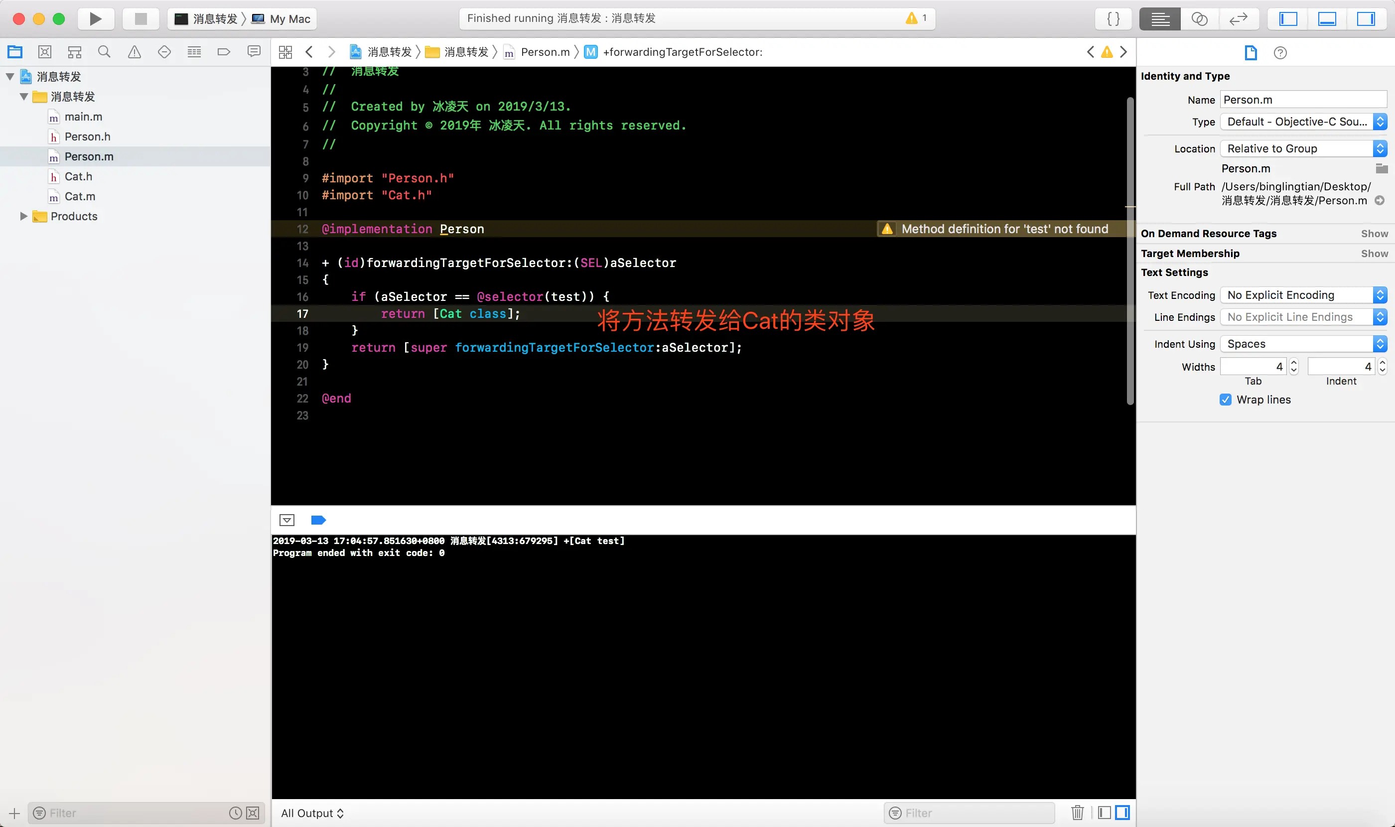Select Cat.m in the project navigator
This screenshot has height=827, width=1395.
(80, 196)
